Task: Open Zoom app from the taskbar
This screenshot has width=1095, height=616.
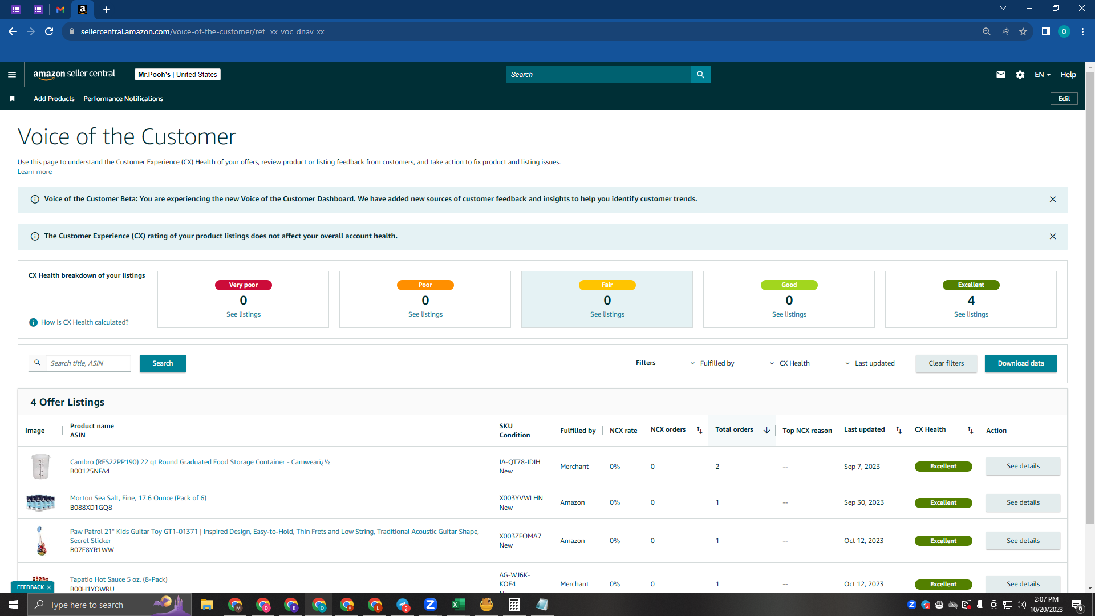Action: pos(431,605)
